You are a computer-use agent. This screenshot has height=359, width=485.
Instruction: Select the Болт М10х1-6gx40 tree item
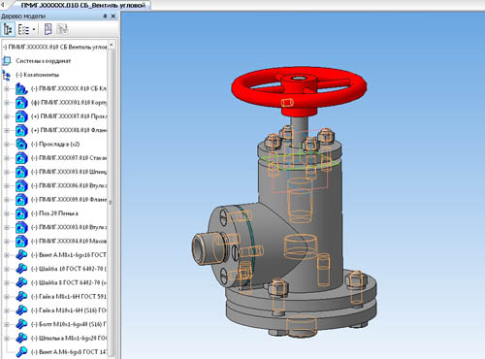click(x=69, y=324)
